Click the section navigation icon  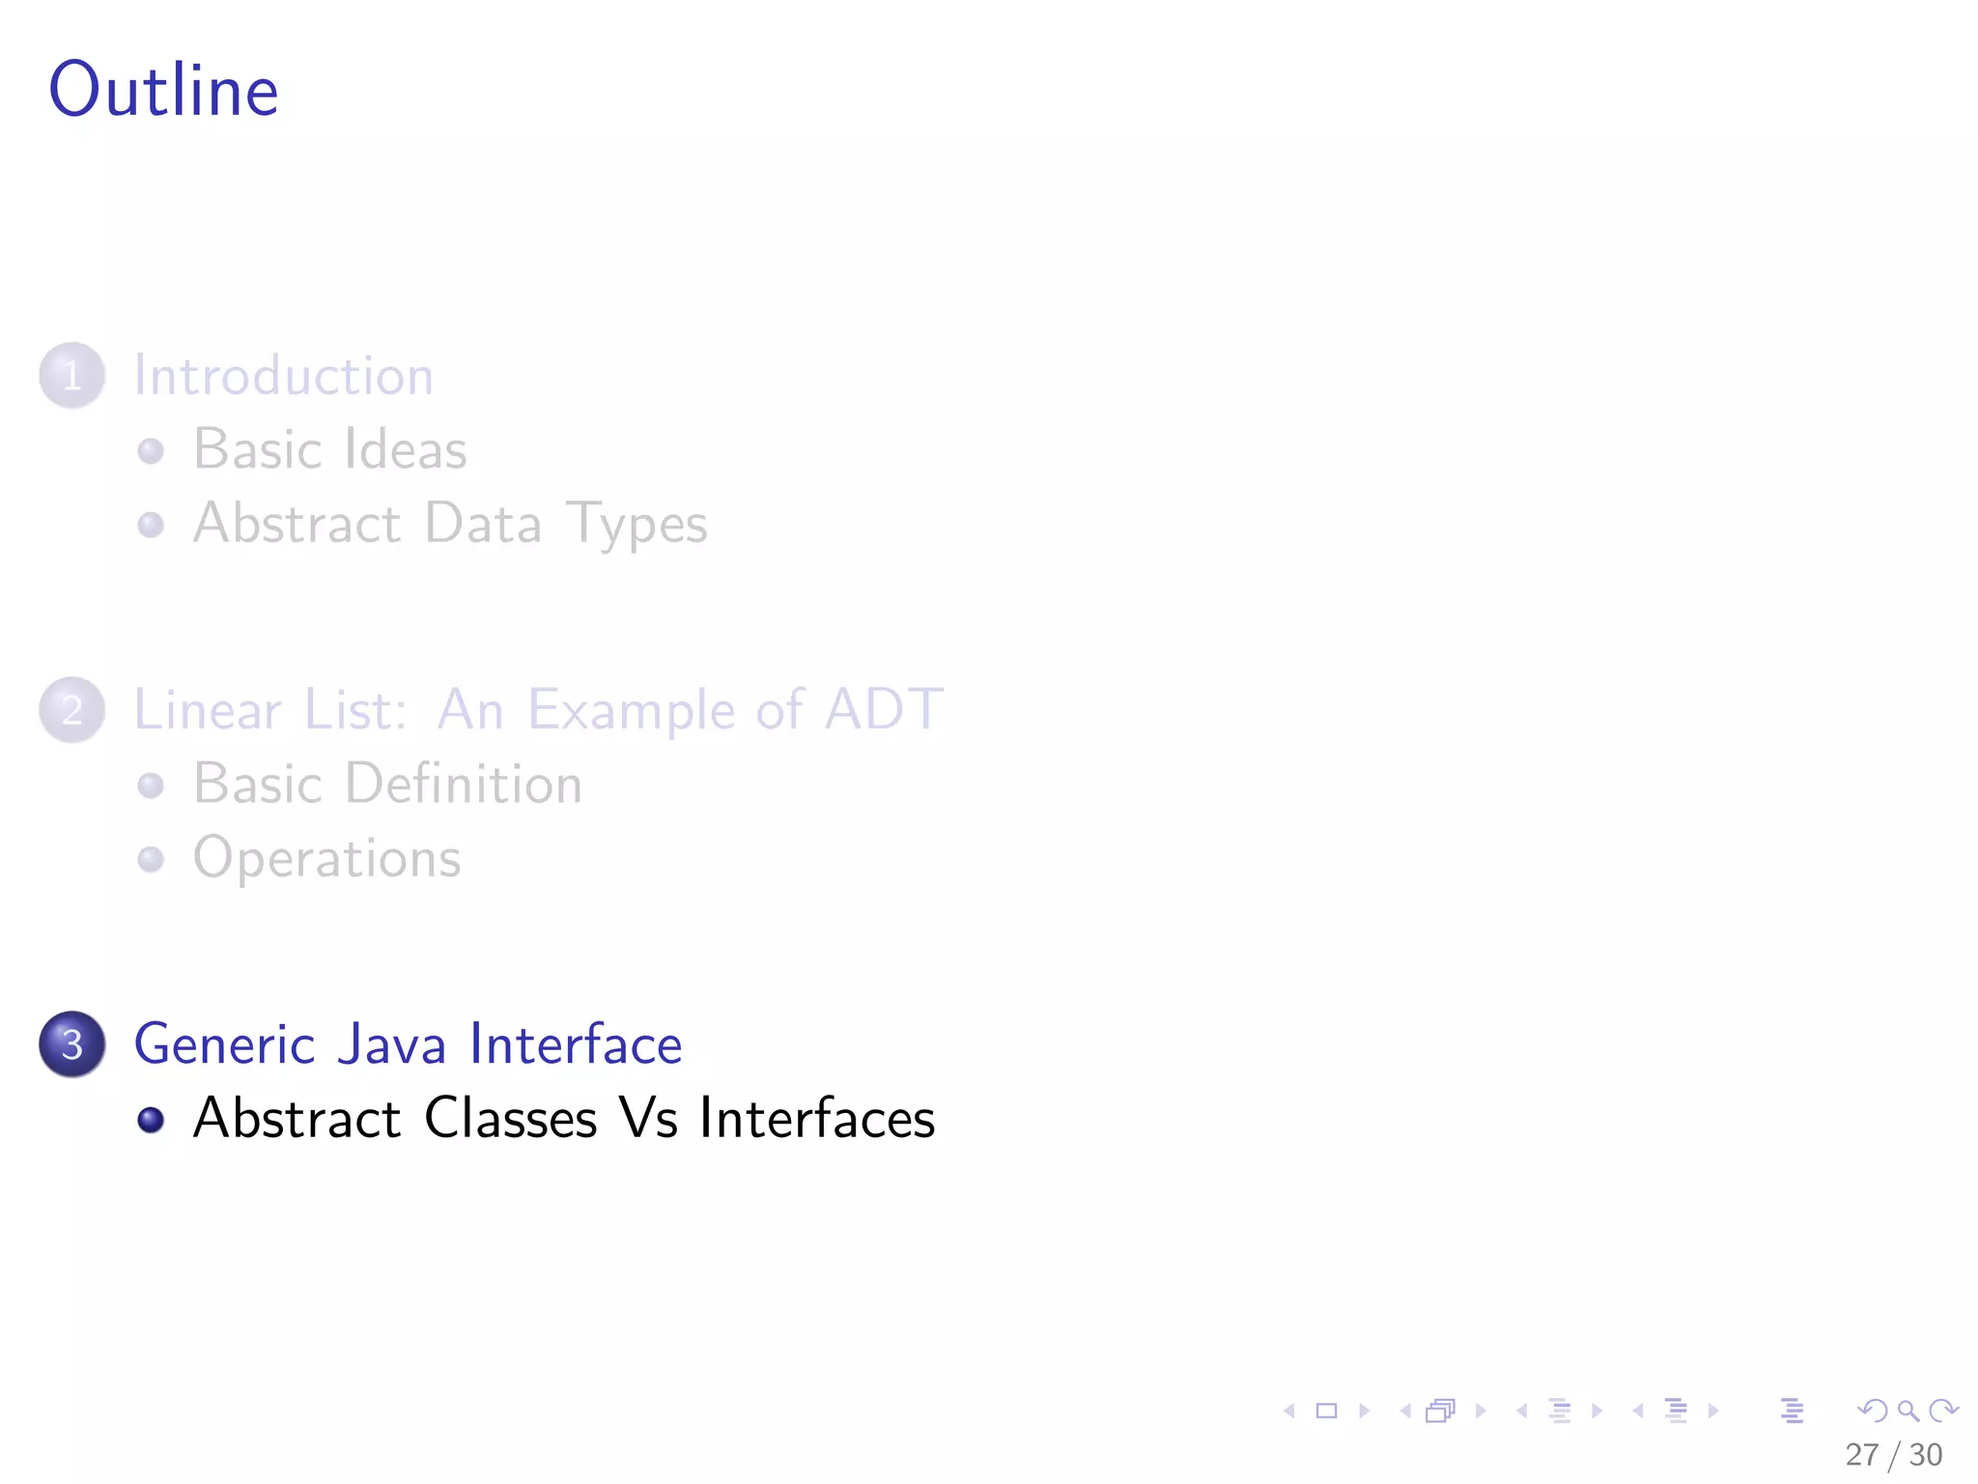pos(1677,1412)
